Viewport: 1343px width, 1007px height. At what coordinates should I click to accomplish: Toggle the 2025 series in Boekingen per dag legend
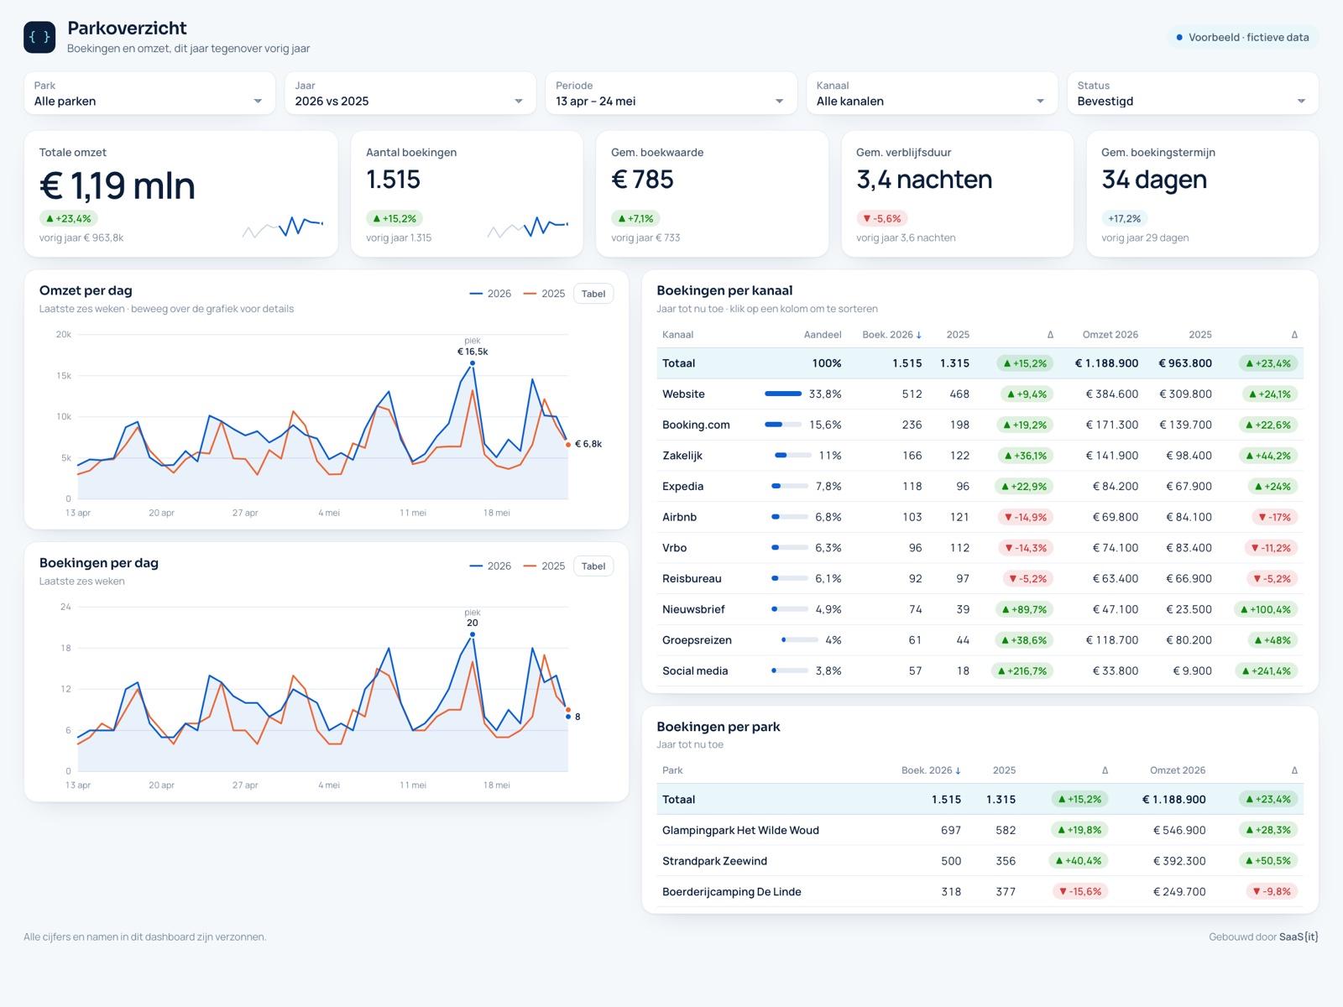[544, 566]
